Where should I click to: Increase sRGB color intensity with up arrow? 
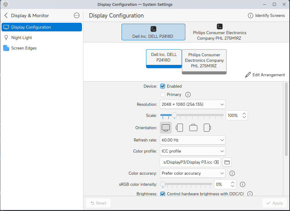[233, 182]
